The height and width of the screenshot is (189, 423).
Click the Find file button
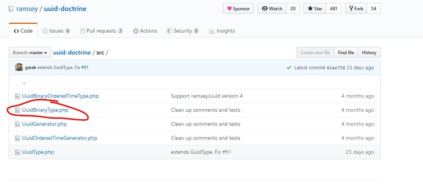point(346,53)
